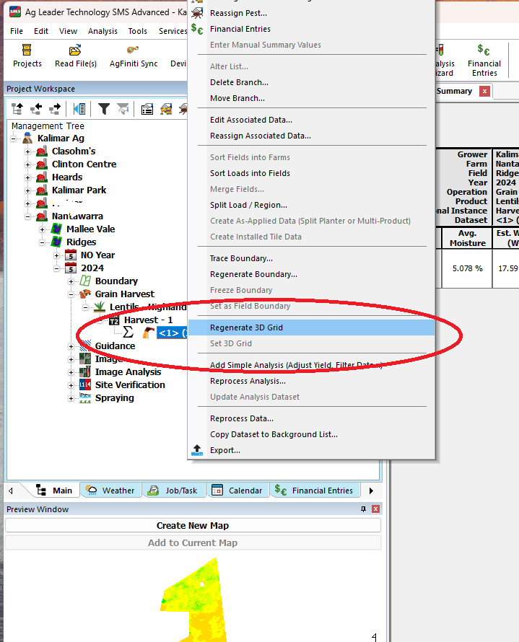The height and width of the screenshot is (642, 519).
Task: Expand the NO Year node
Action: 56,255
